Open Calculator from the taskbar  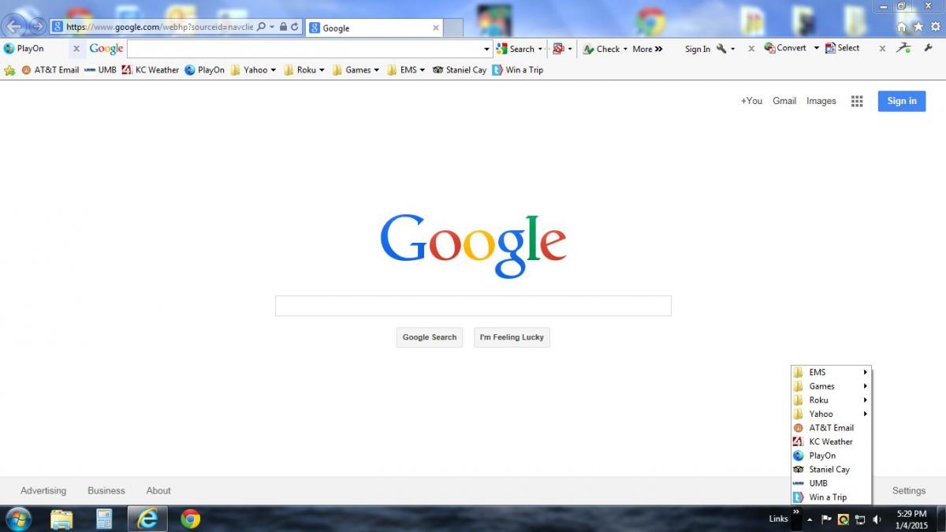coord(104,519)
